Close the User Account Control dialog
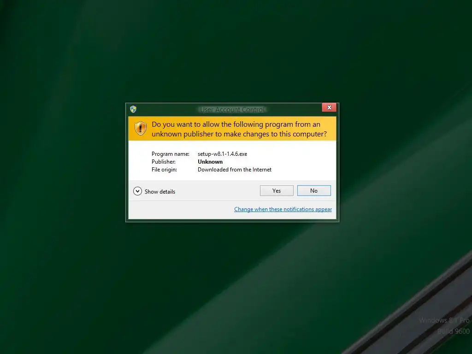The height and width of the screenshot is (354, 472). tap(329, 107)
